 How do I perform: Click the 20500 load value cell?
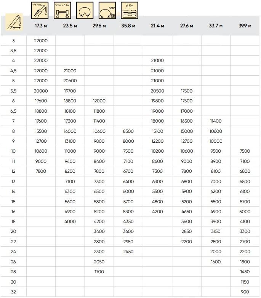[x=157, y=91]
